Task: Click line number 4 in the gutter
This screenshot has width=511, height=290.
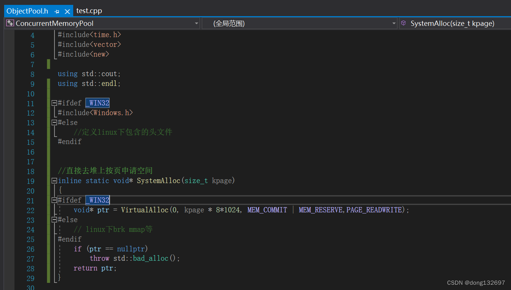Action: click(32, 36)
